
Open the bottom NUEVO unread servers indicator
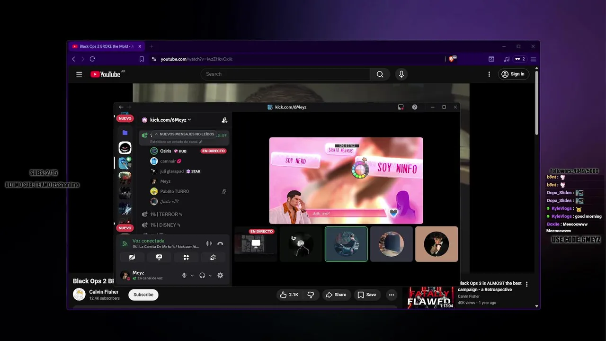[x=125, y=228]
